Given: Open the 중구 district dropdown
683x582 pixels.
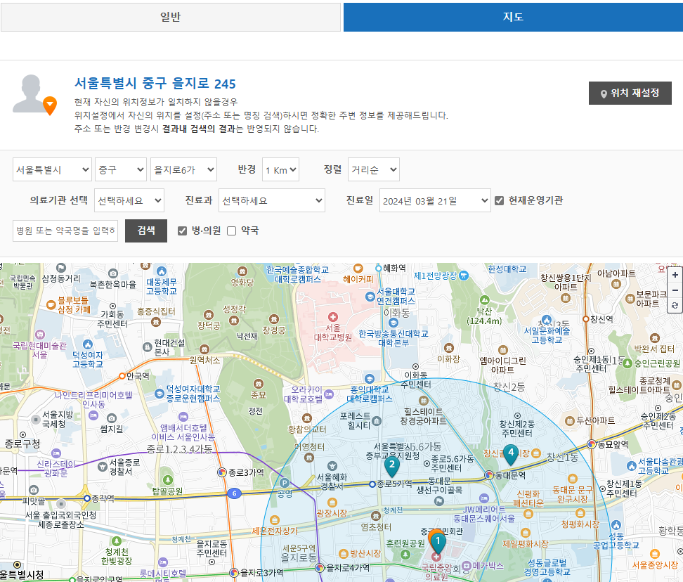Looking at the screenshot, I should (121, 169).
